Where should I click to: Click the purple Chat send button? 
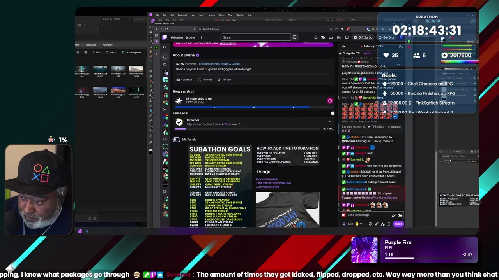(x=398, y=224)
